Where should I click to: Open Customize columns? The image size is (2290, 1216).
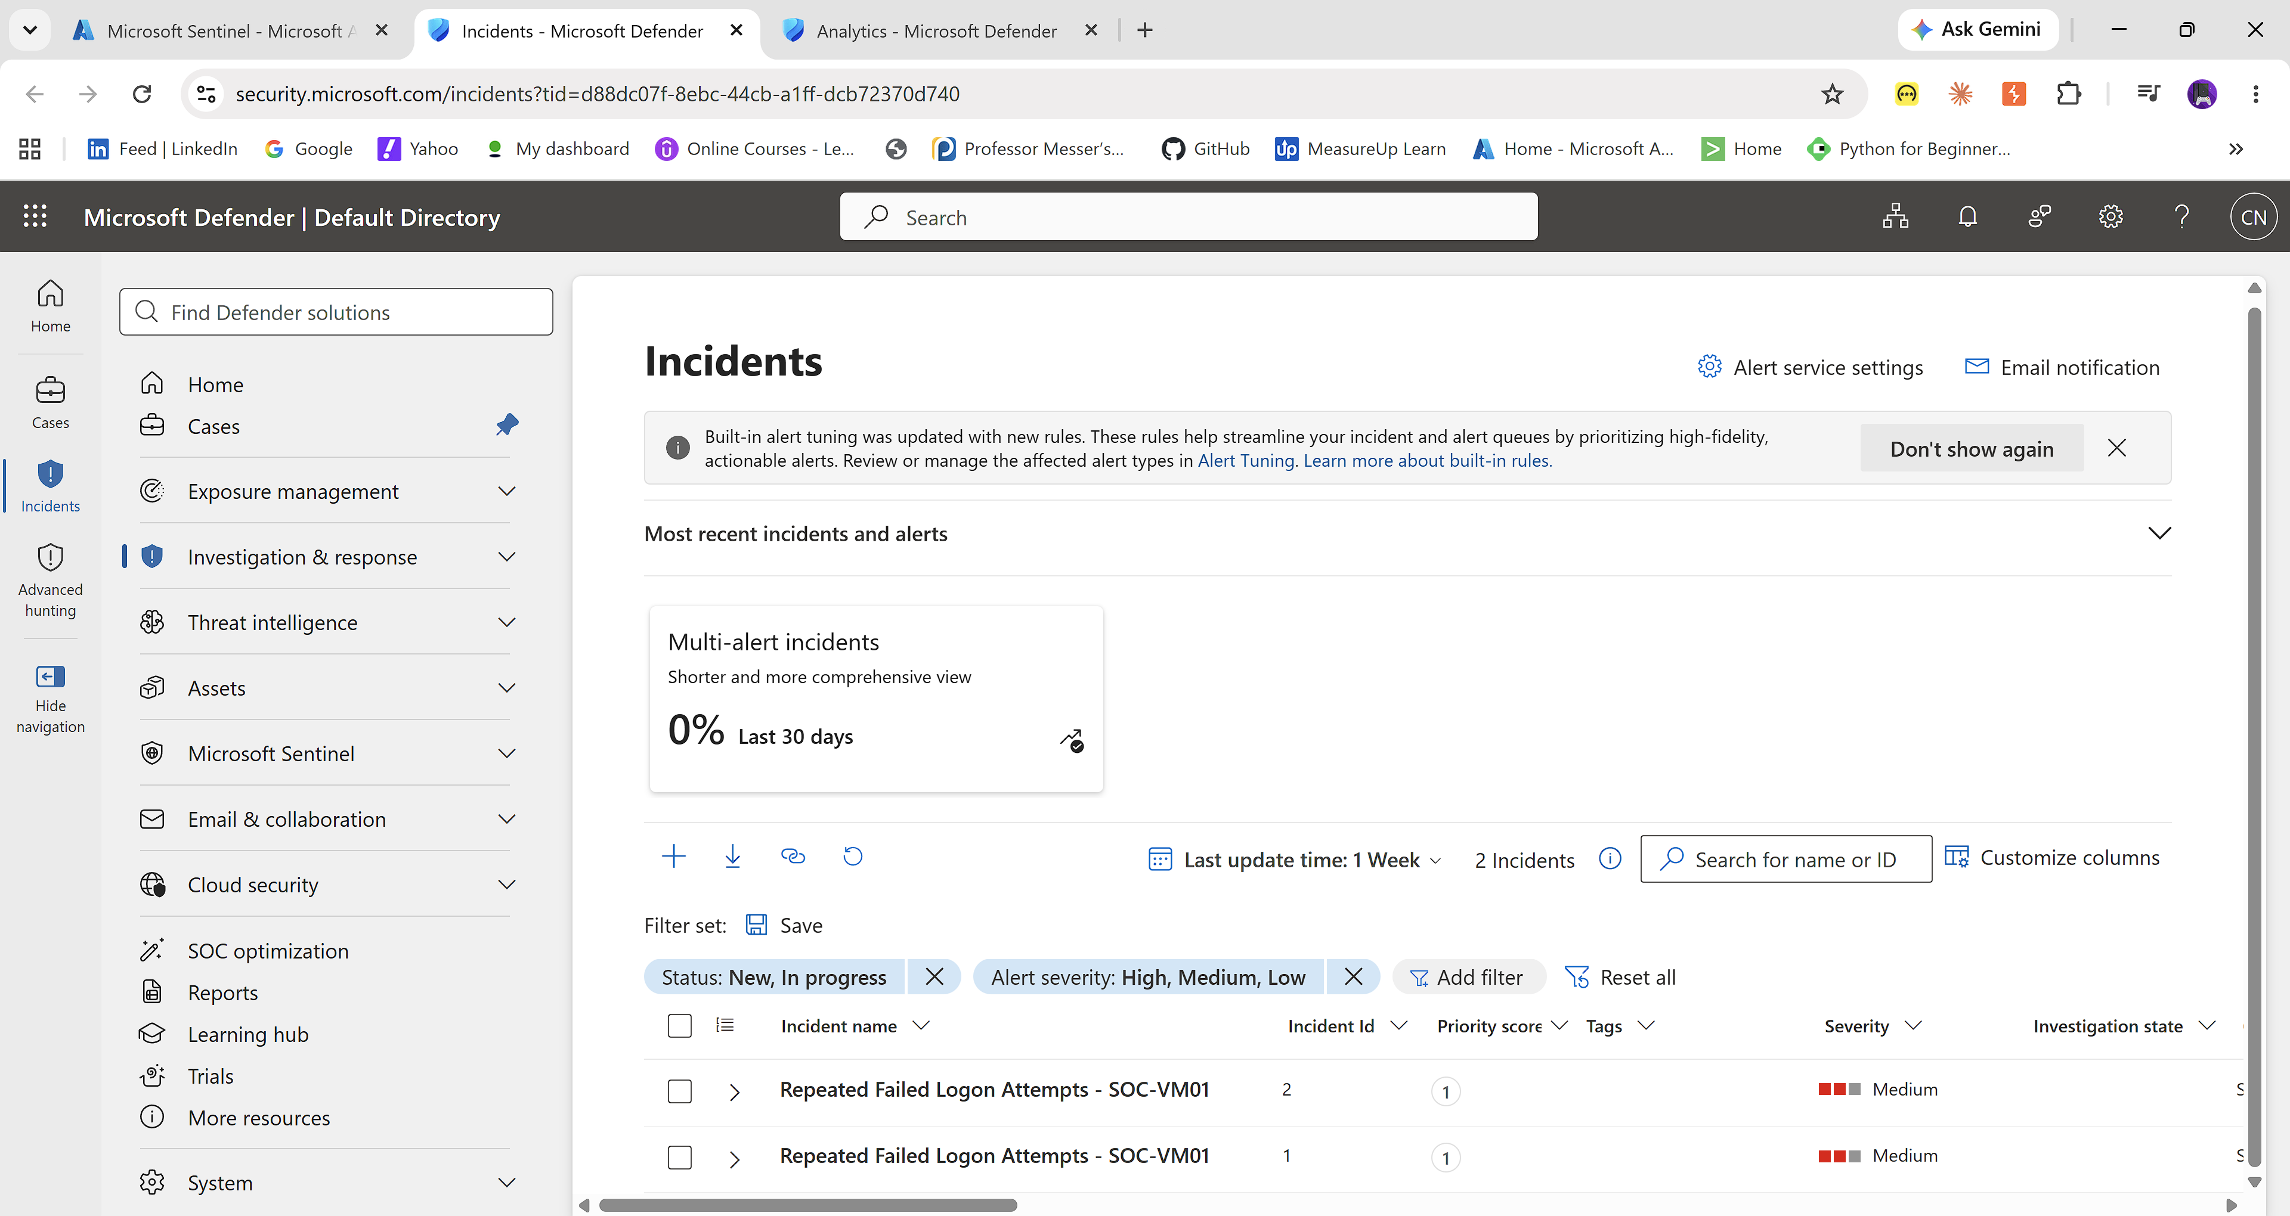2051,858
